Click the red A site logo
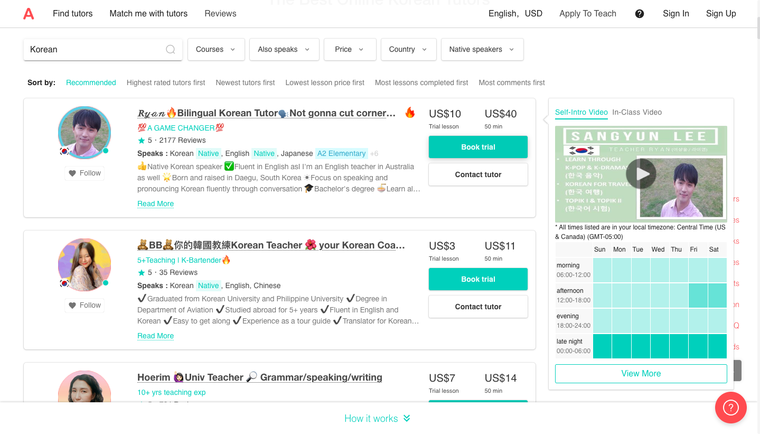This screenshot has width=760, height=434. click(29, 14)
